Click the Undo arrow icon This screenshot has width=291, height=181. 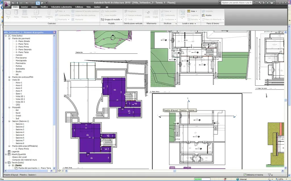coord(27,3)
